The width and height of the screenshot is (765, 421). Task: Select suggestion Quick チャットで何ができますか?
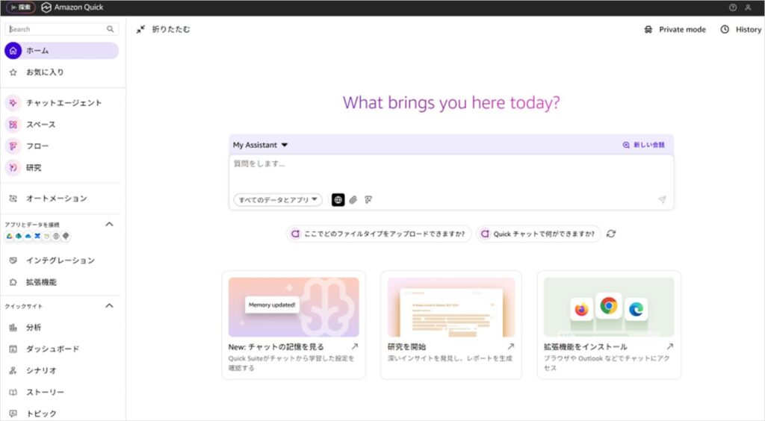click(x=538, y=234)
